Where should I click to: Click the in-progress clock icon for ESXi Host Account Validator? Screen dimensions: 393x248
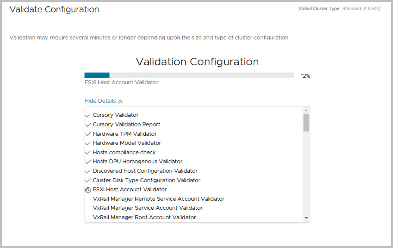88,190
